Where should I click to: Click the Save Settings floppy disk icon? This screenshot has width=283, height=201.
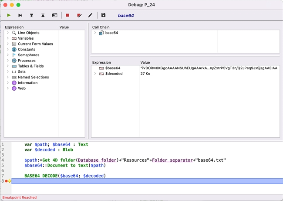[x=103, y=15]
